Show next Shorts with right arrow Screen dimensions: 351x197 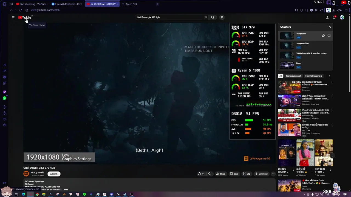[332, 156]
